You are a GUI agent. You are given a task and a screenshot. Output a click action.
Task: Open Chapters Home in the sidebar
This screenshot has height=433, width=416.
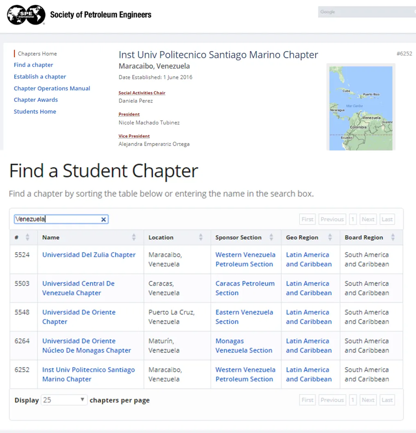37,54
